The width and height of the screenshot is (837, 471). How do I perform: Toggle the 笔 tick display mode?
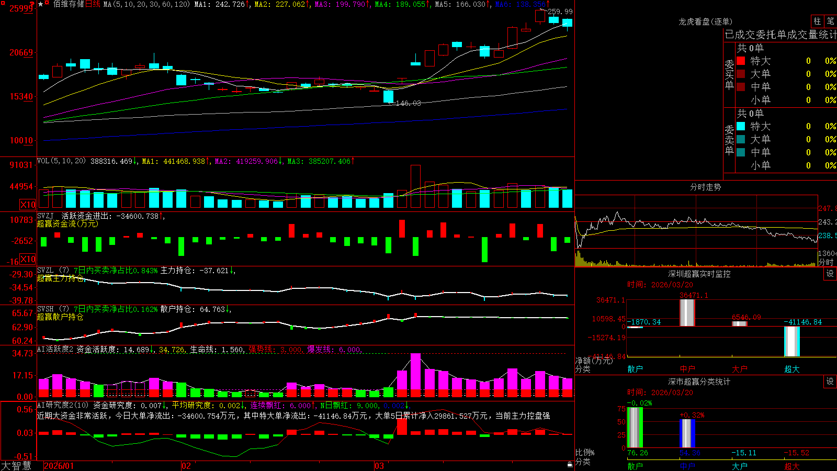tap(830, 21)
